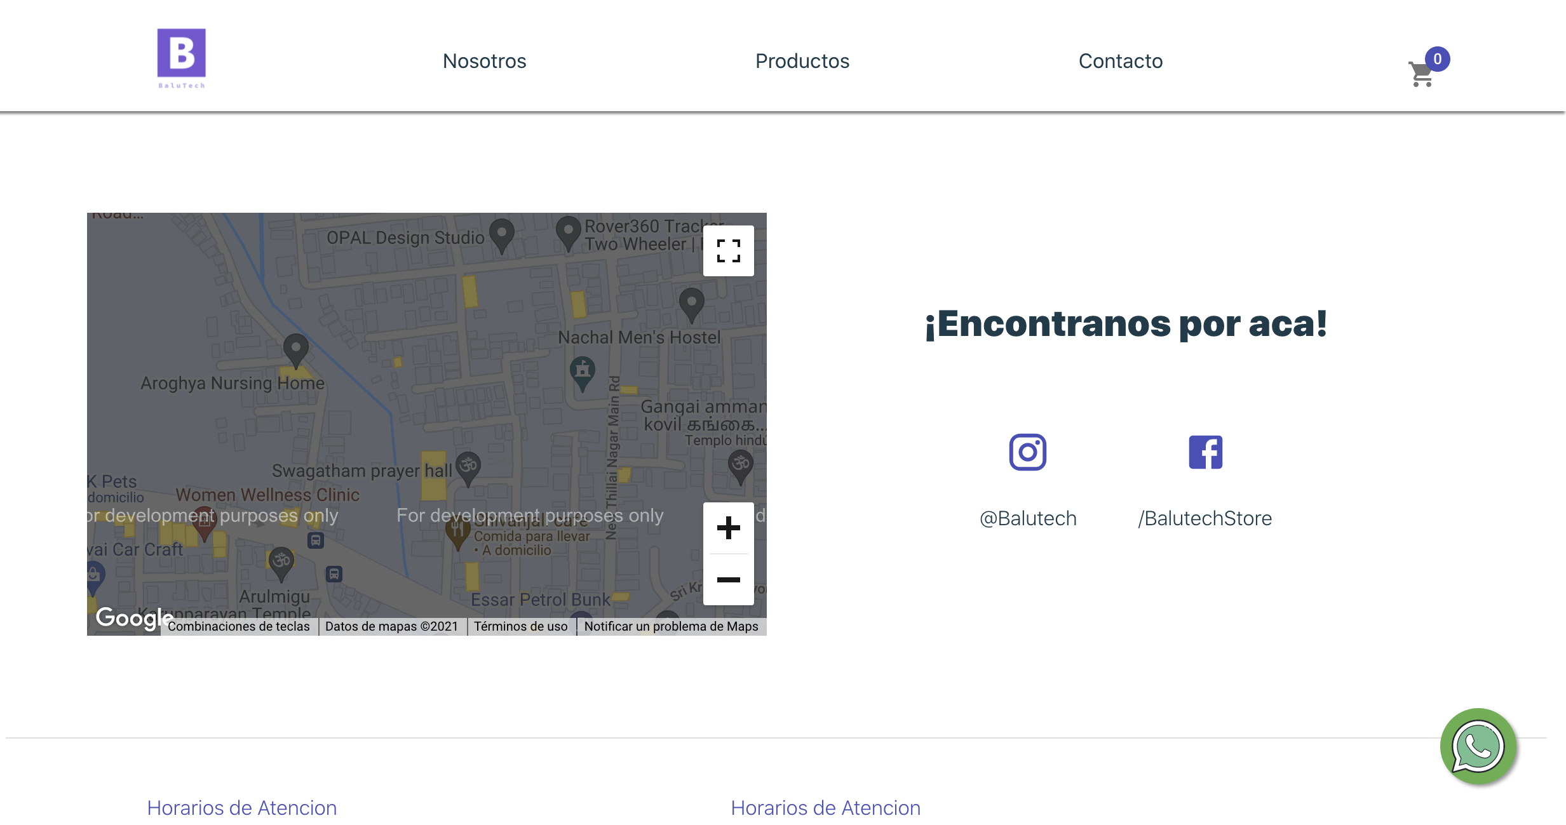
Task: Click the BaluTech logo in the header
Action: tap(182, 56)
